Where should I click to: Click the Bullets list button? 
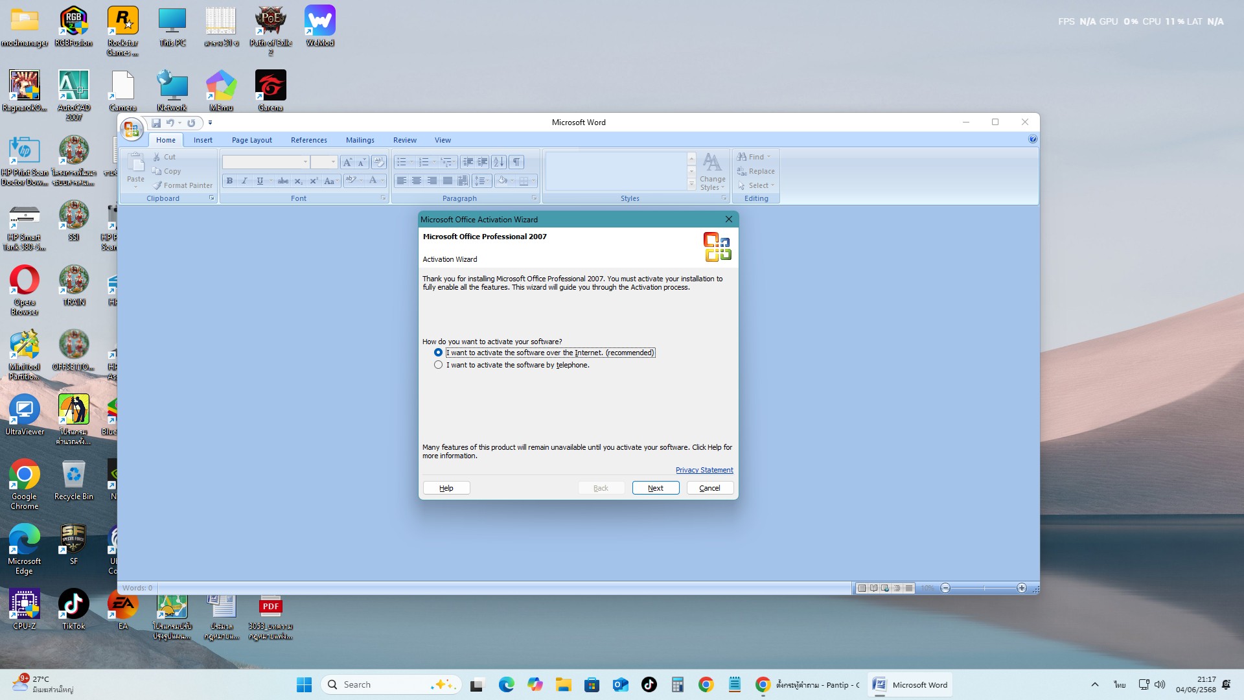coord(402,162)
